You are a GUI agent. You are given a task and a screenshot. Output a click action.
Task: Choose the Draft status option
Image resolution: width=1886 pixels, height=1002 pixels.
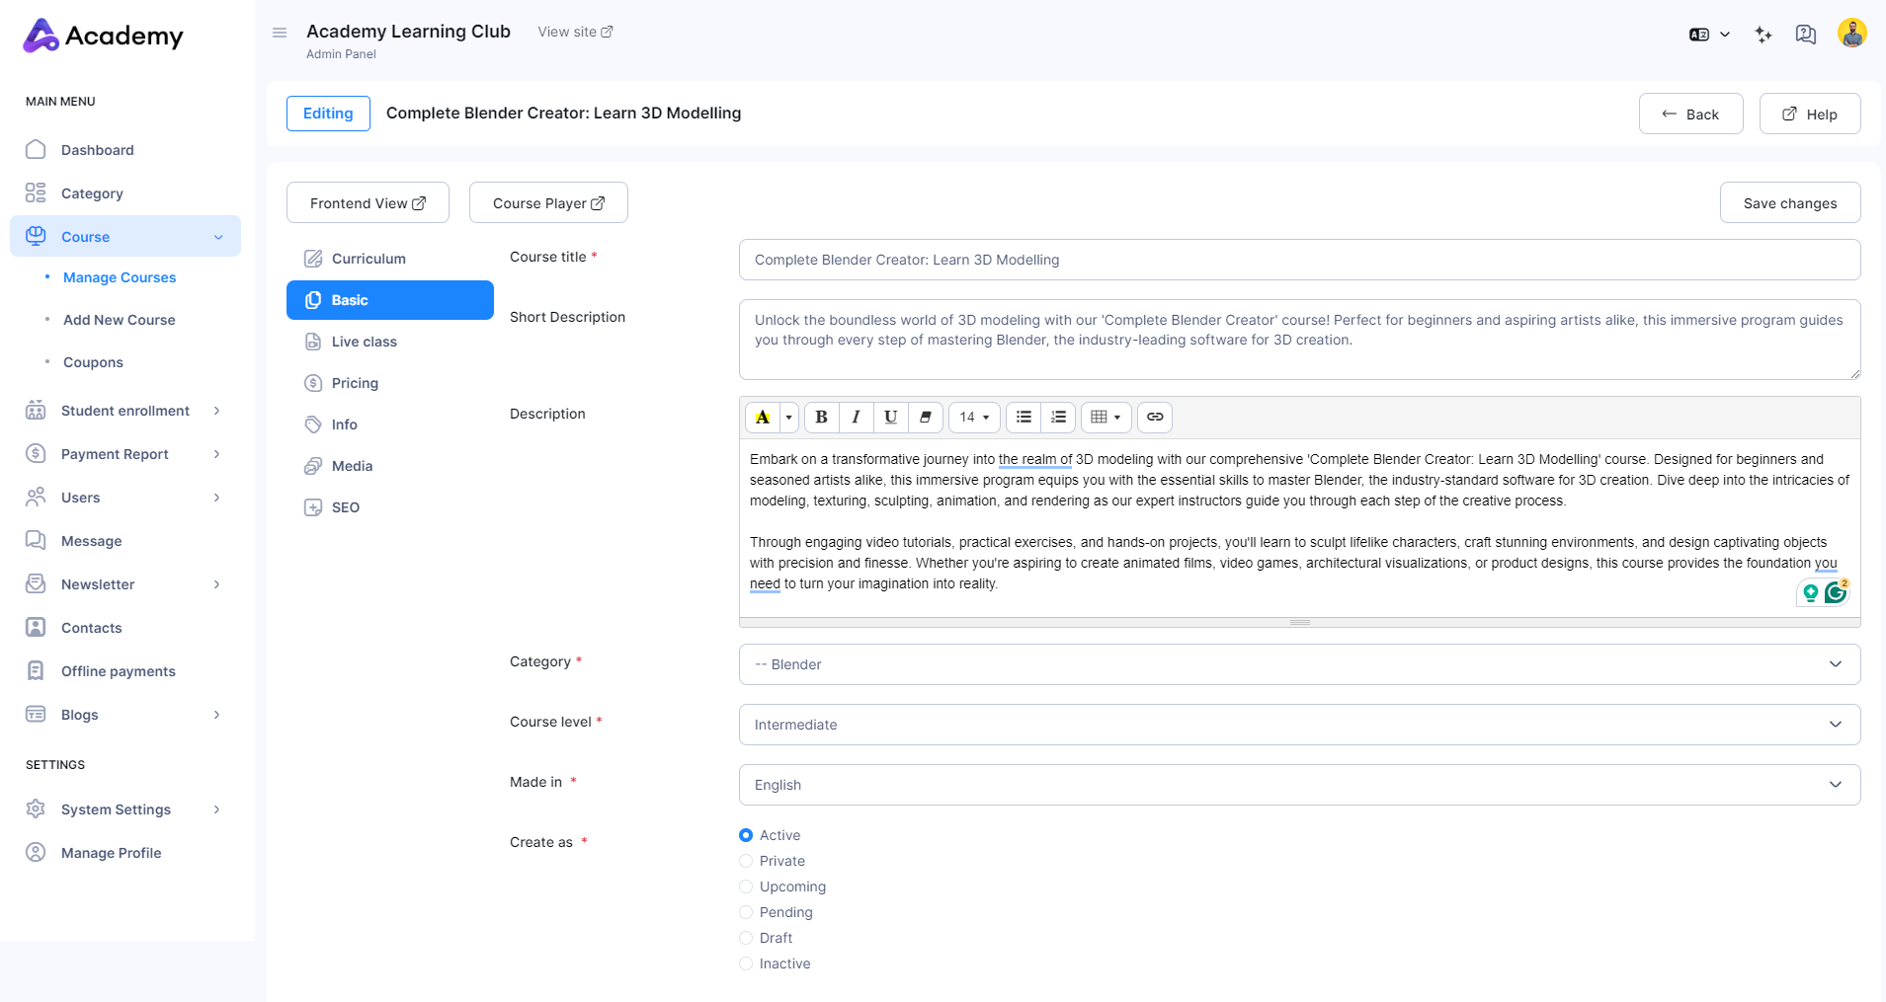(x=746, y=938)
